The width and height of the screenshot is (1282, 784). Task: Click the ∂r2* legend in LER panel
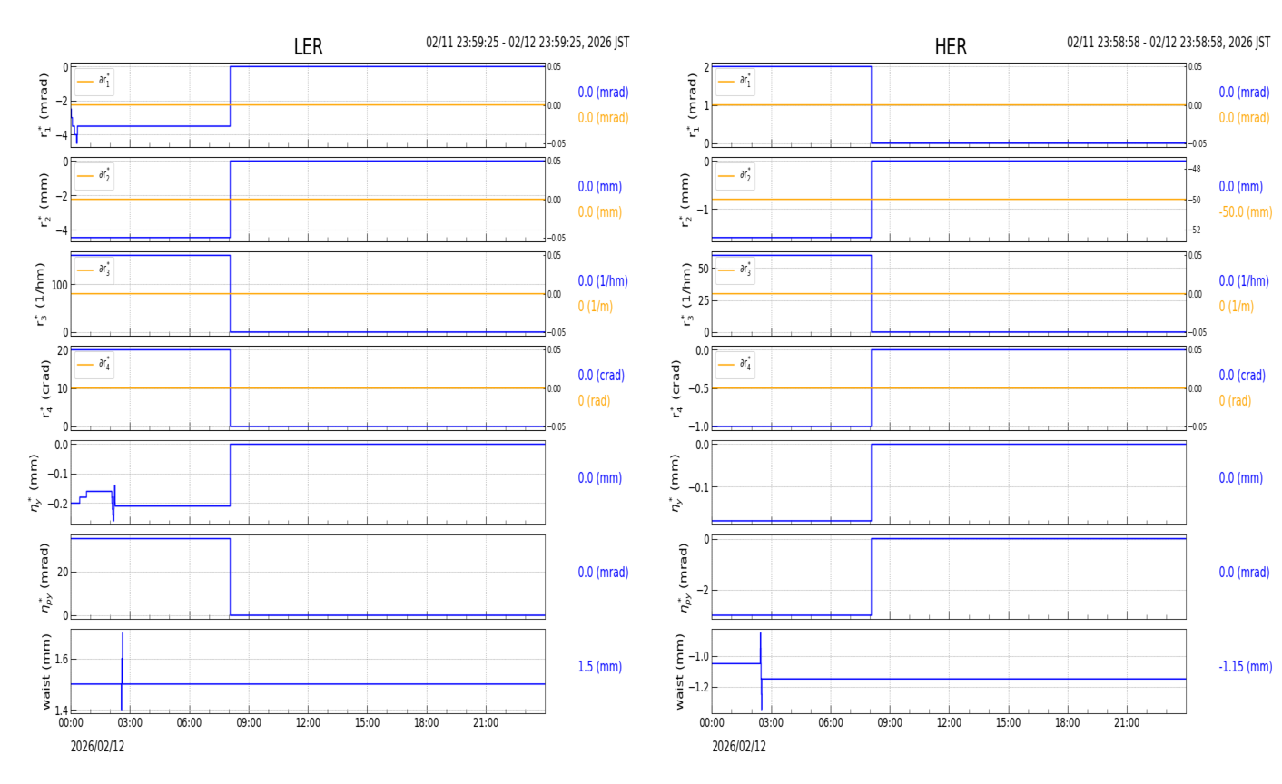[x=94, y=176]
